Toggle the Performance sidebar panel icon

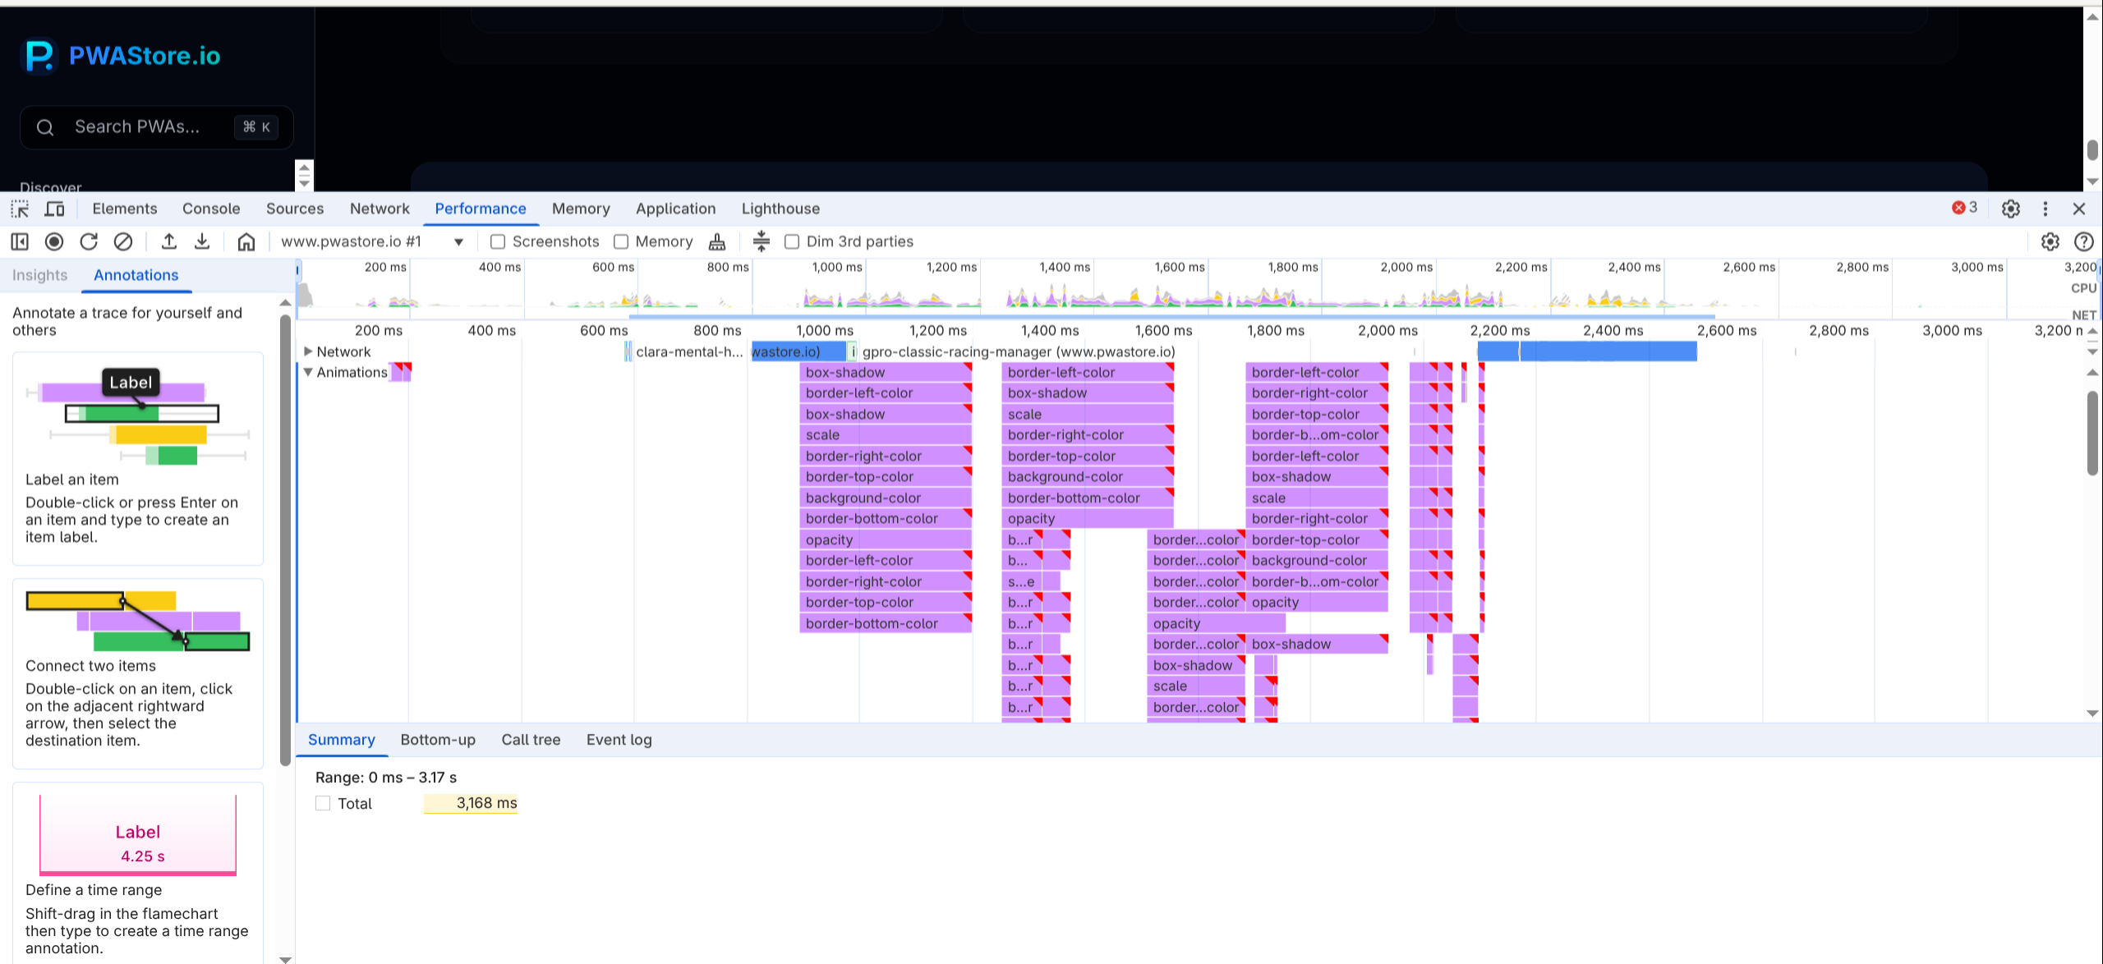click(20, 241)
